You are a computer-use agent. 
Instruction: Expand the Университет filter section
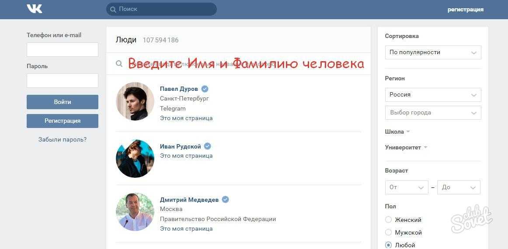click(x=406, y=147)
